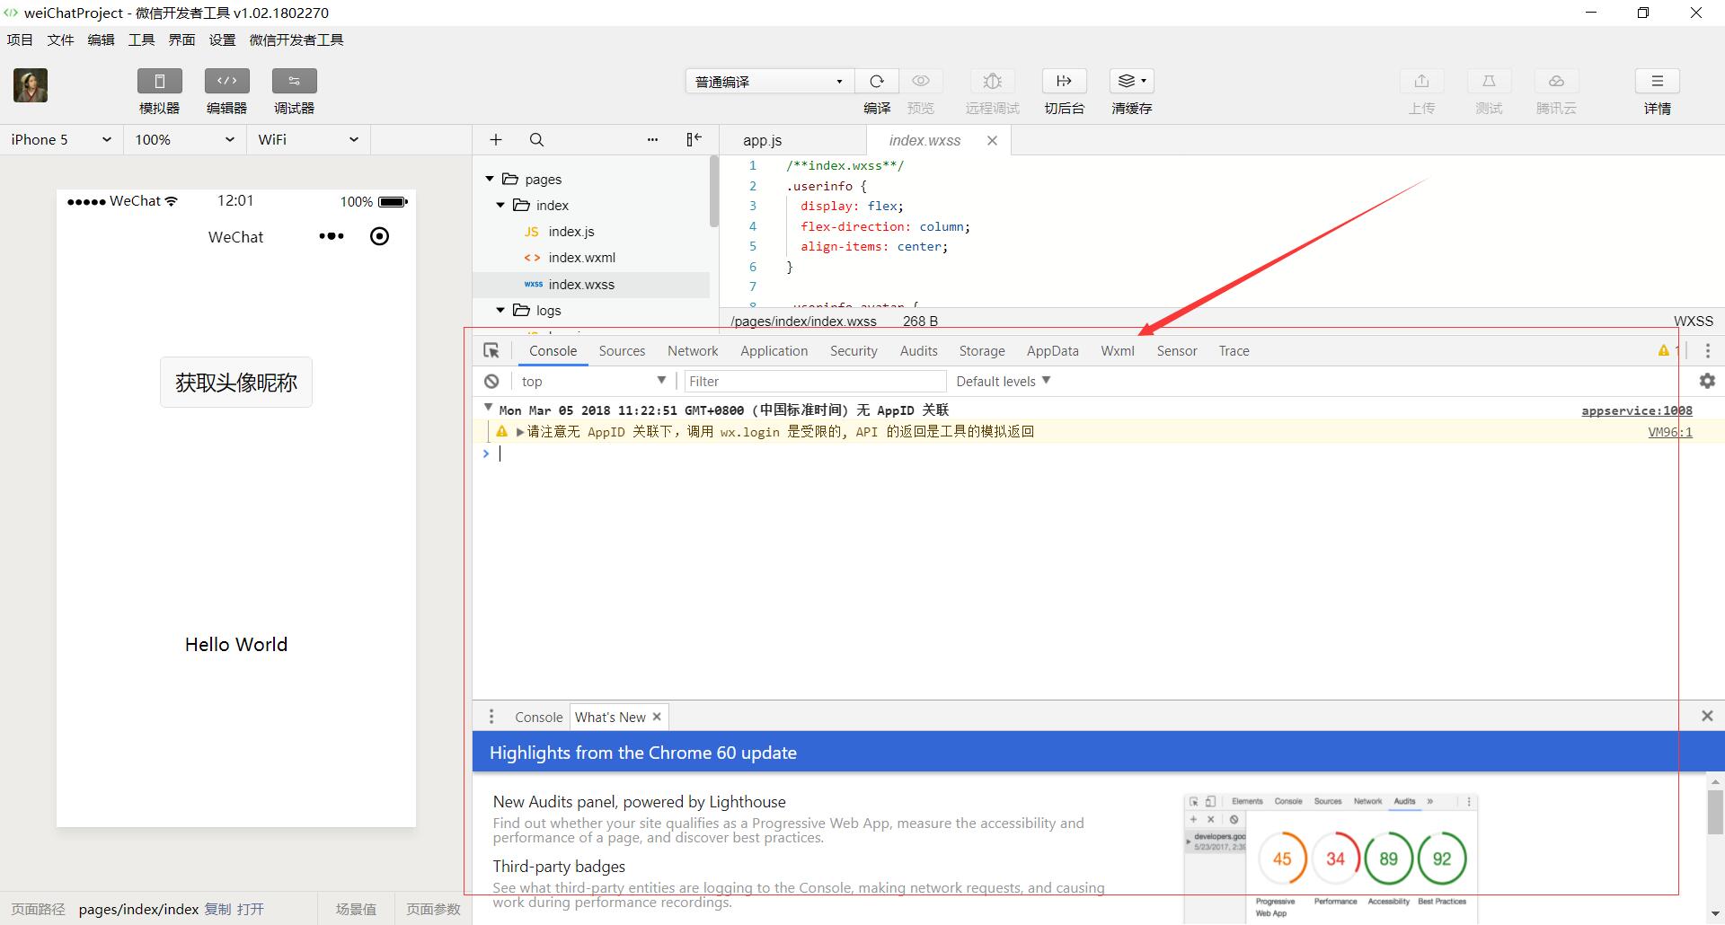Open the iPhone 5 device dropdown
The height and width of the screenshot is (925, 1725).
[x=61, y=139]
